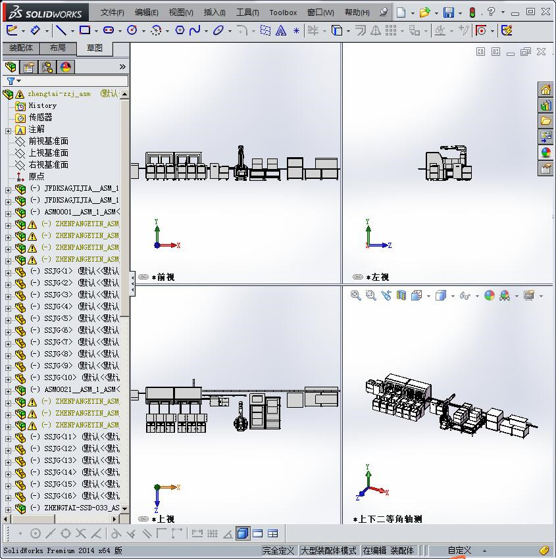Click the 自定义 unit system status button
This screenshot has height=559, width=556.
(x=460, y=550)
